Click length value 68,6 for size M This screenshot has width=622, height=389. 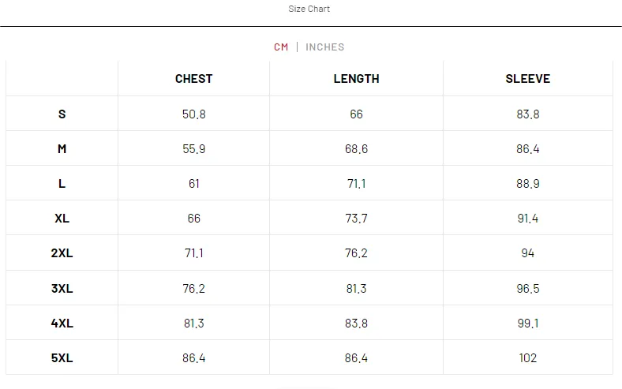click(x=356, y=148)
